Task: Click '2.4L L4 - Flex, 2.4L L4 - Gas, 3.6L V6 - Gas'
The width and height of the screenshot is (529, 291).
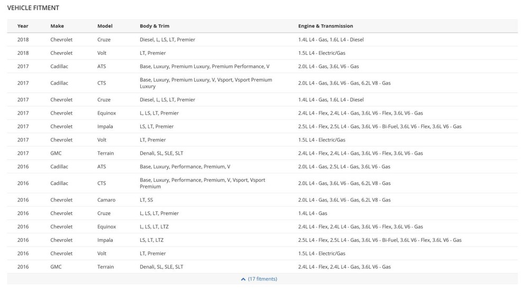Action: [x=344, y=267]
